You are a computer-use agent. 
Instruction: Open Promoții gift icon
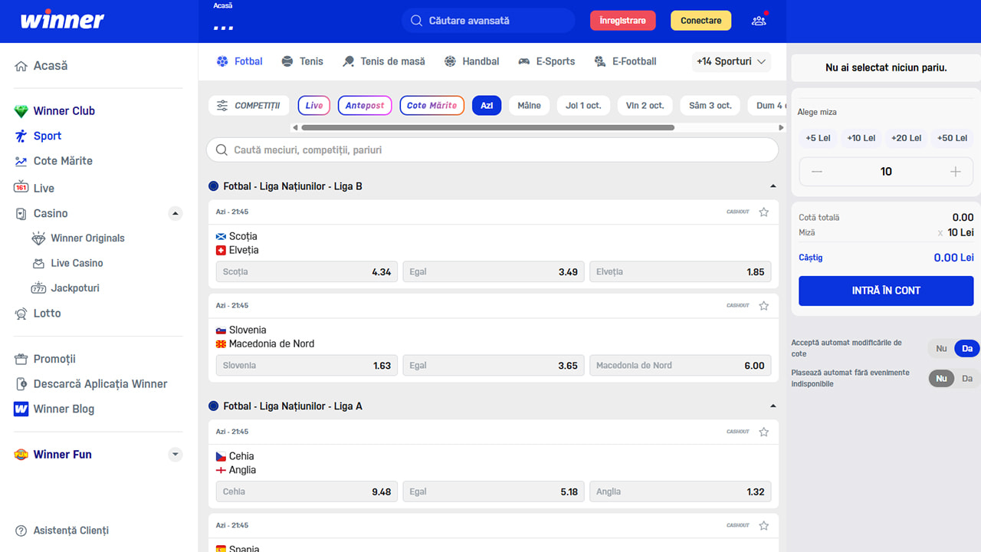coord(21,359)
